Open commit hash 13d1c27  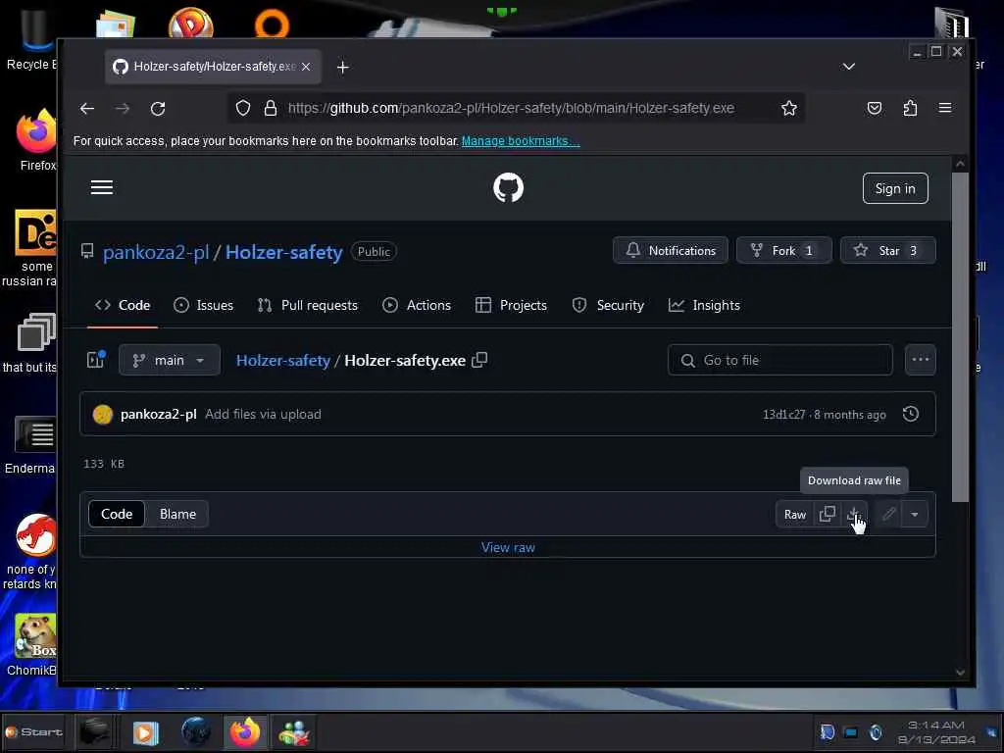click(x=783, y=415)
